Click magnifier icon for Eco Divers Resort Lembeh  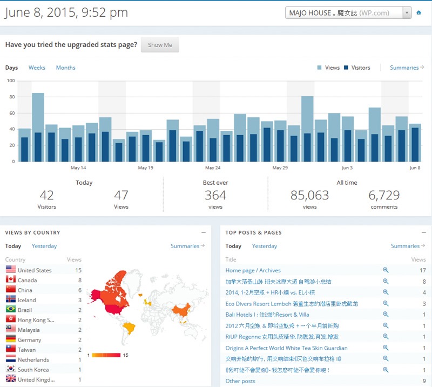click(x=386, y=304)
